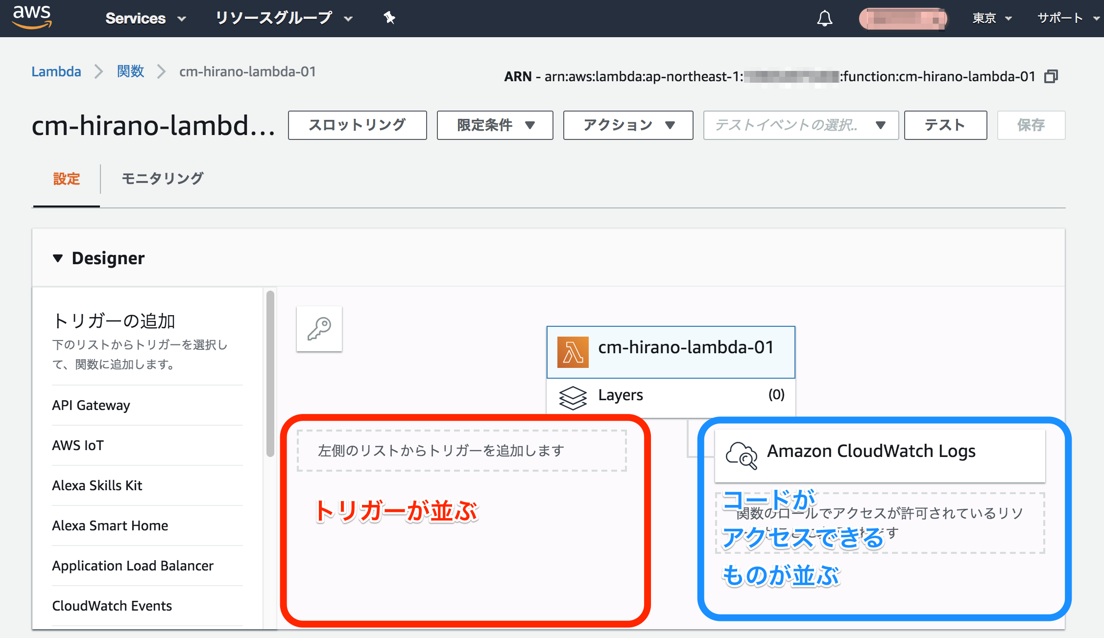Copy the function ARN with the copy icon

point(1051,76)
